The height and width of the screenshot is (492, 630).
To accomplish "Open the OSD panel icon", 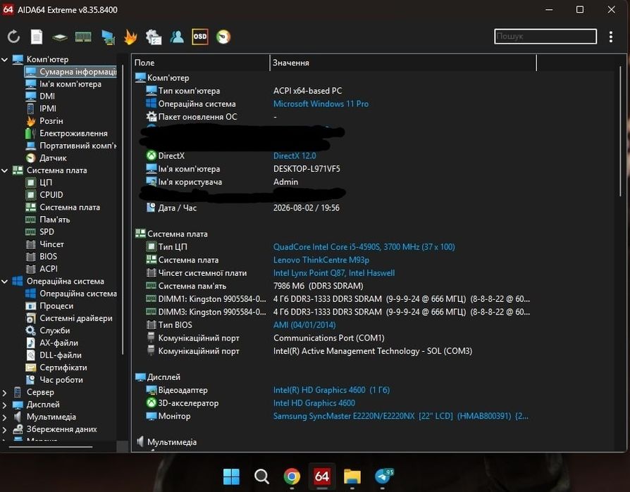I will point(200,37).
